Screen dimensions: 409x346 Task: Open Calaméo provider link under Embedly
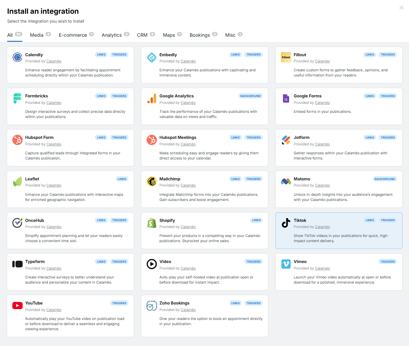[188, 61]
